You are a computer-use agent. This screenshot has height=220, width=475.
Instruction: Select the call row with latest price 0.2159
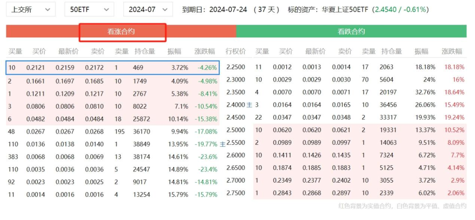pos(113,68)
